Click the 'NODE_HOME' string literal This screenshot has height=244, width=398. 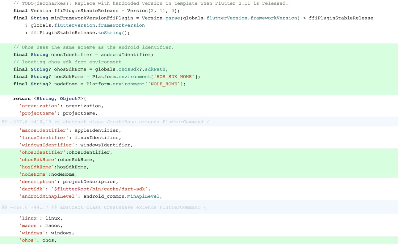[x=164, y=84]
